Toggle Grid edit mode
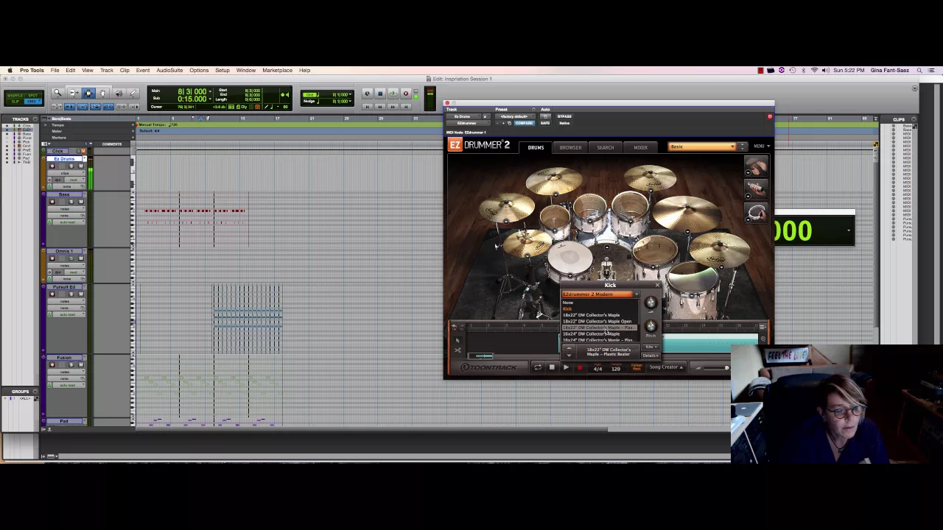This screenshot has height=530, width=943. [34, 102]
